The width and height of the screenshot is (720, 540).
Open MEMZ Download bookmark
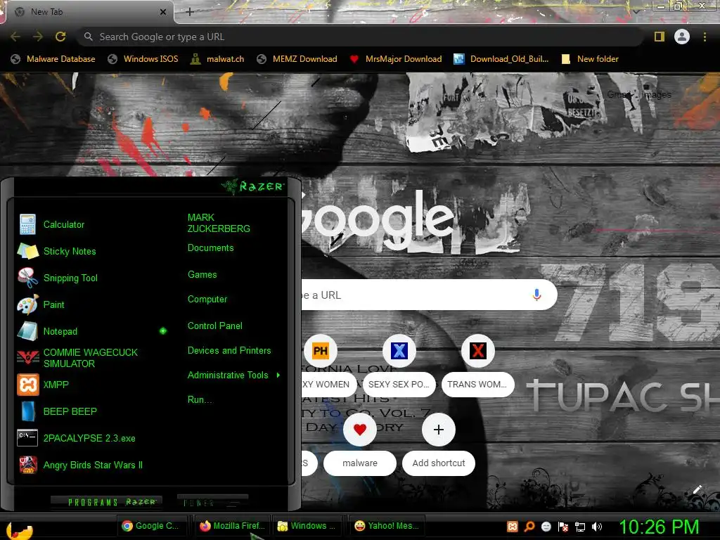297,59
